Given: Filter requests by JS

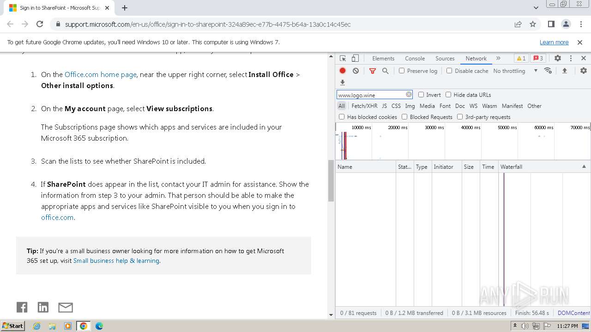Looking at the screenshot, I should coord(384,106).
